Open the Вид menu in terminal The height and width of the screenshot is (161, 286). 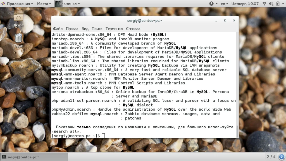[x=85, y=29]
